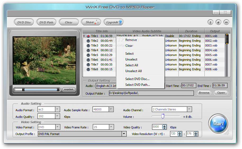Expand the Audio Format dropdown
Screen dimensions: 242x149
[57, 109]
